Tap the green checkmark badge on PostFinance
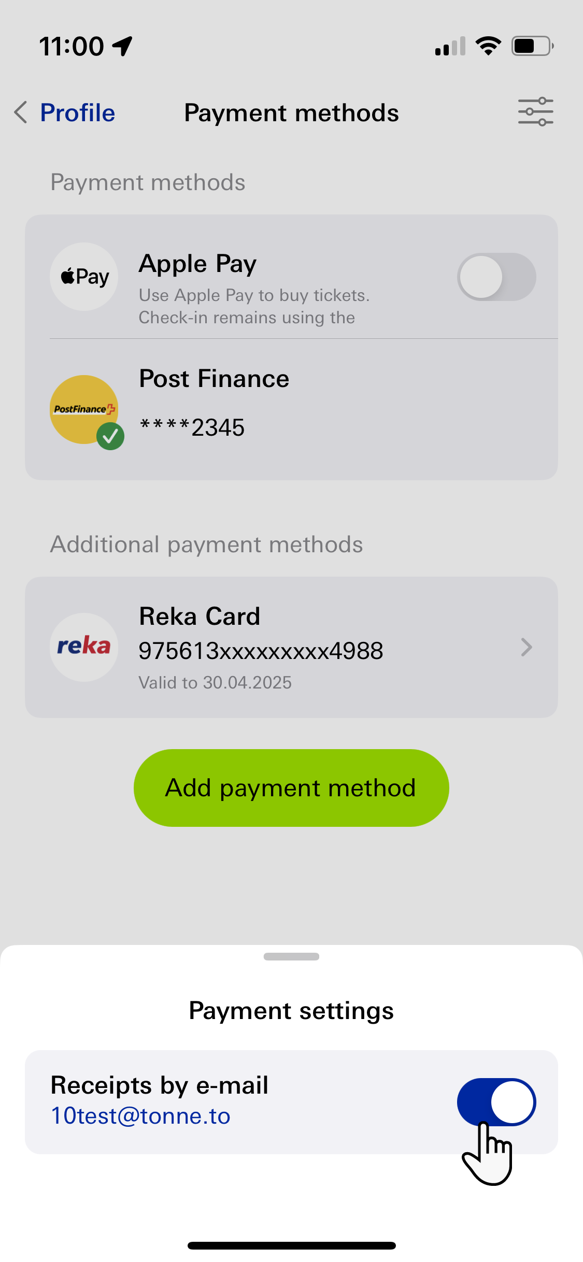 click(110, 436)
